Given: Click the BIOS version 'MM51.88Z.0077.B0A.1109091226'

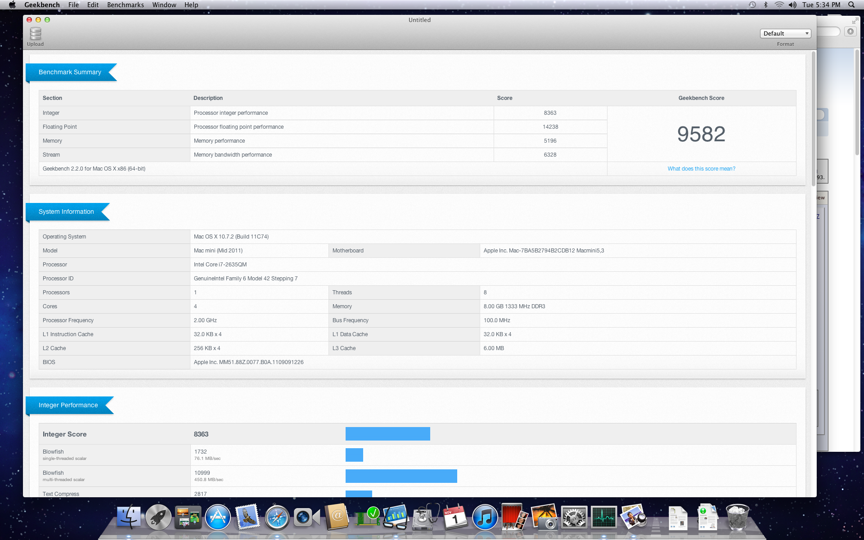Looking at the screenshot, I should point(261,362).
